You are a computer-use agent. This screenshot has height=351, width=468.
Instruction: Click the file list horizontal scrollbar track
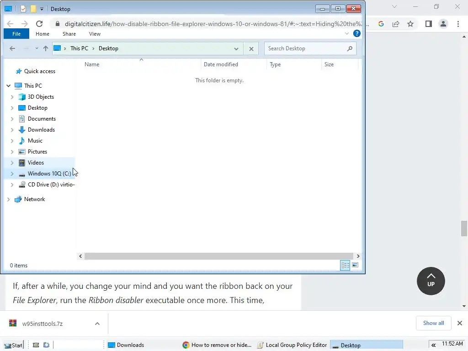[219, 256]
